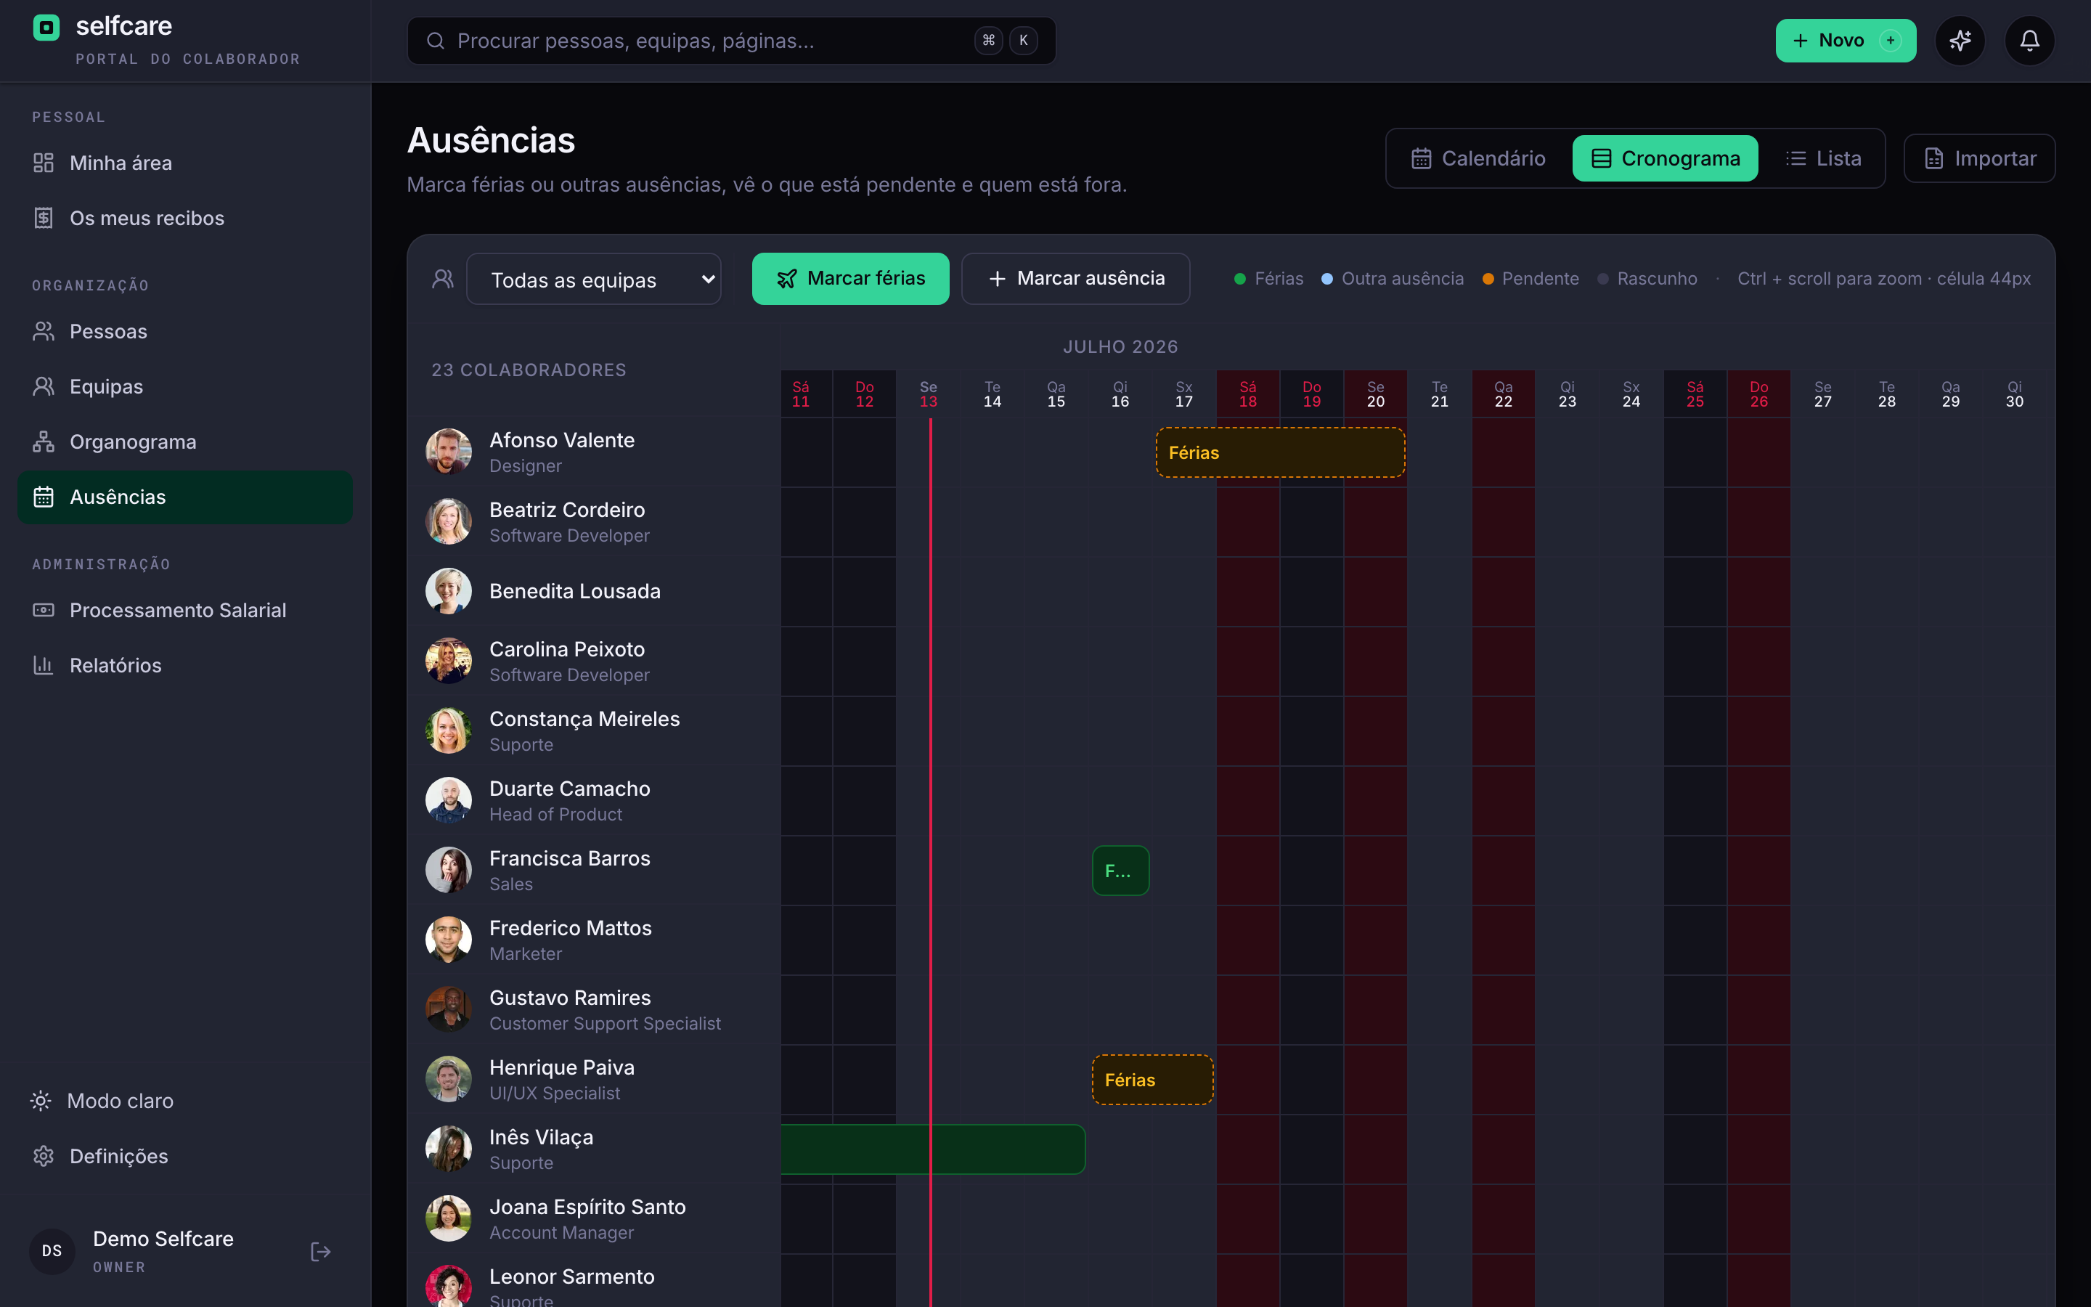Image resolution: width=2091 pixels, height=1307 pixels.
Task: Click the Os meus recibos receipt icon
Action: pyautogui.click(x=44, y=218)
